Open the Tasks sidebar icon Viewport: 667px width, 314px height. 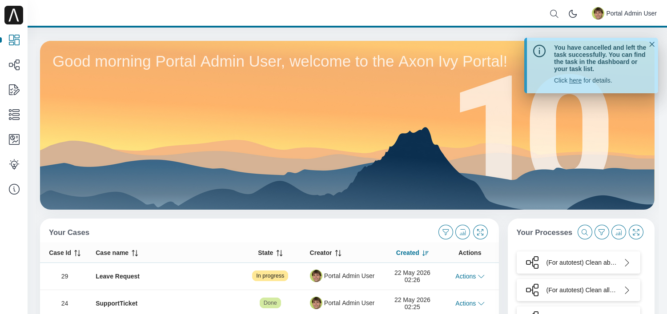tap(14, 90)
